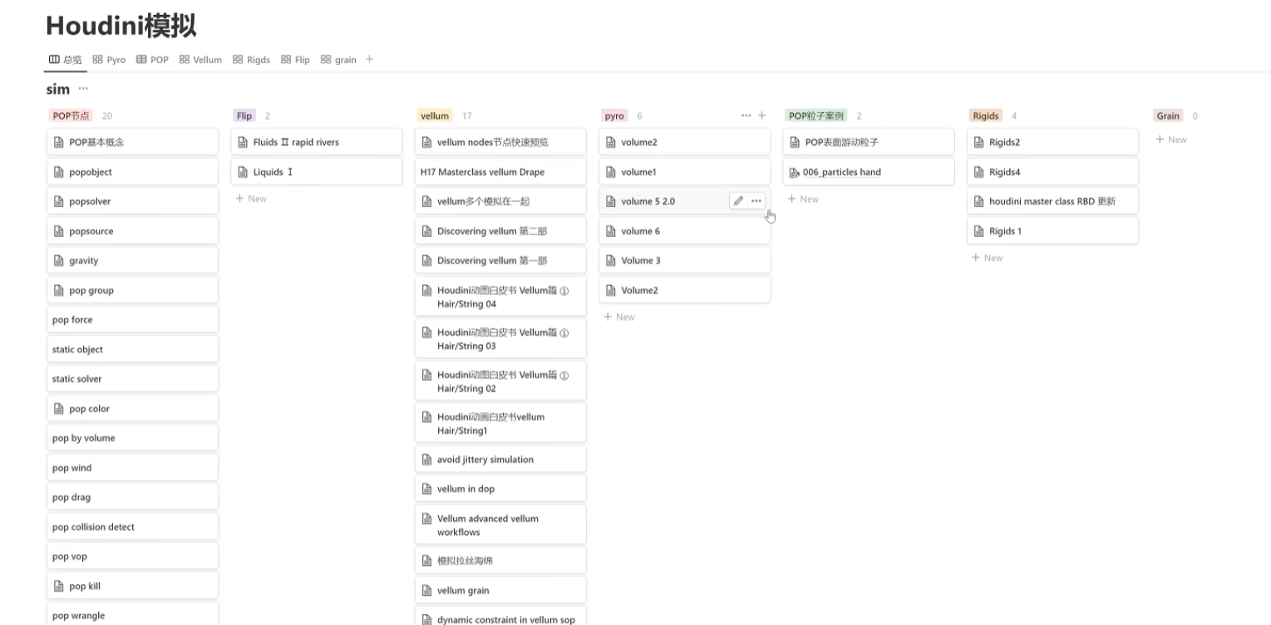Open the POP table view tab

pyautogui.click(x=152, y=60)
